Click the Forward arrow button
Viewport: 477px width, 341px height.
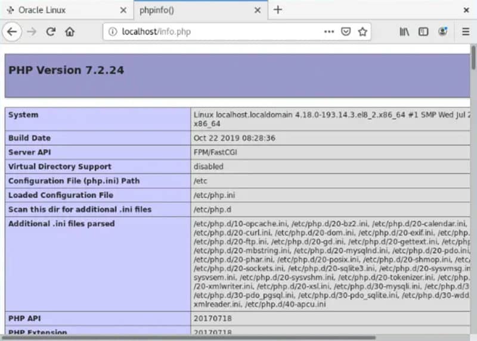[32, 32]
